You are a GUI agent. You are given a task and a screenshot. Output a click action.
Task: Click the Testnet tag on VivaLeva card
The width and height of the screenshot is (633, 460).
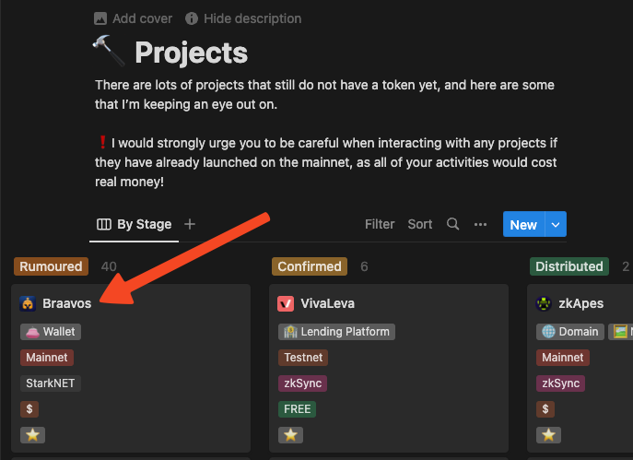[303, 358]
